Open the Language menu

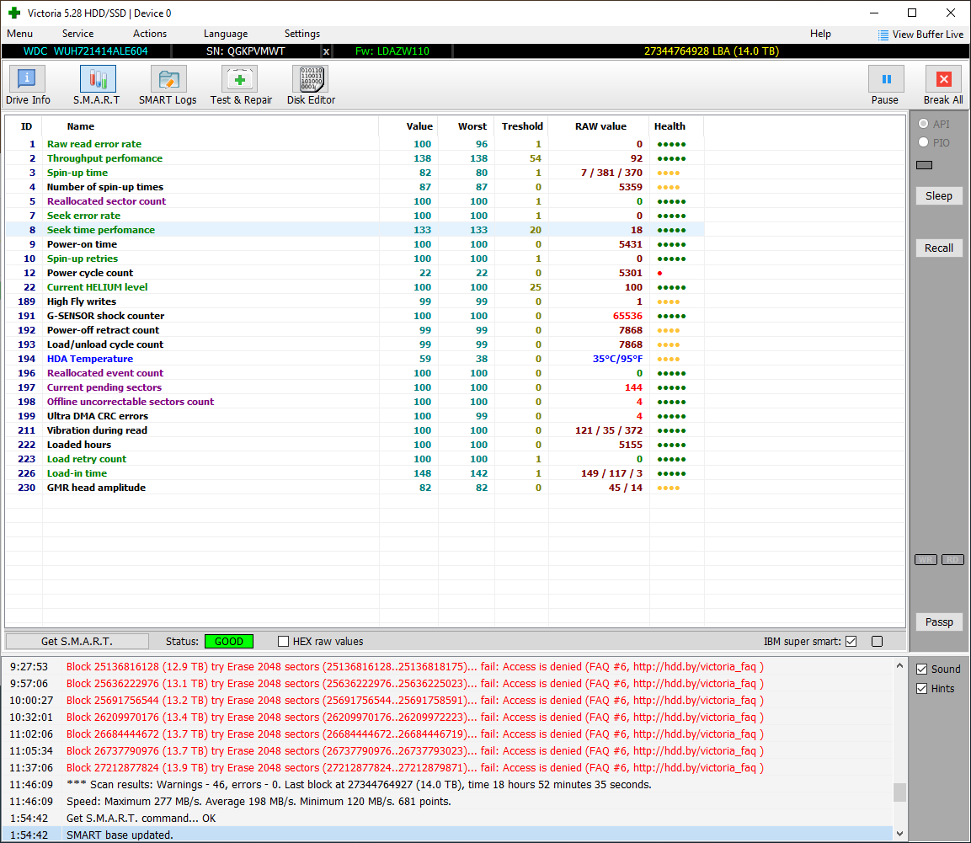(226, 34)
